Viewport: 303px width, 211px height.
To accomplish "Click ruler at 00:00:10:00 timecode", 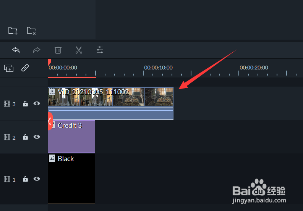I will click(x=158, y=68).
